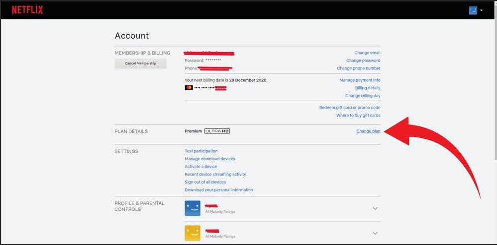Click the masked Password text
The width and height of the screenshot is (497, 245).
point(203,61)
